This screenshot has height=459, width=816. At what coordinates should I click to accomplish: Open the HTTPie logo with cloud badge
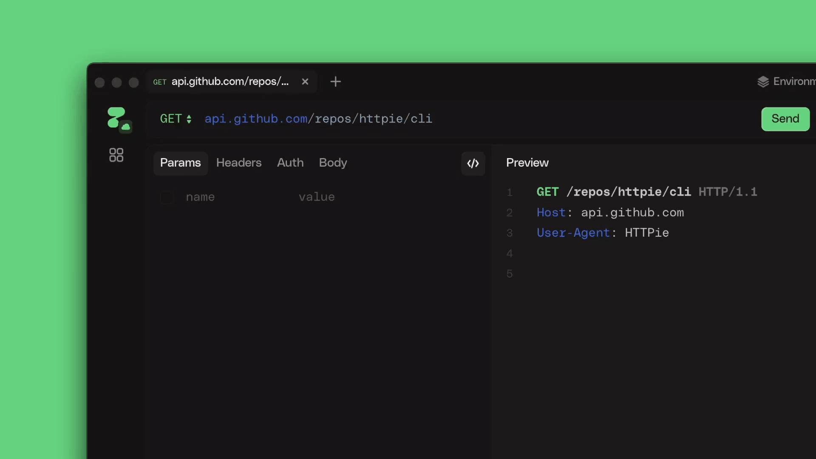click(119, 119)
